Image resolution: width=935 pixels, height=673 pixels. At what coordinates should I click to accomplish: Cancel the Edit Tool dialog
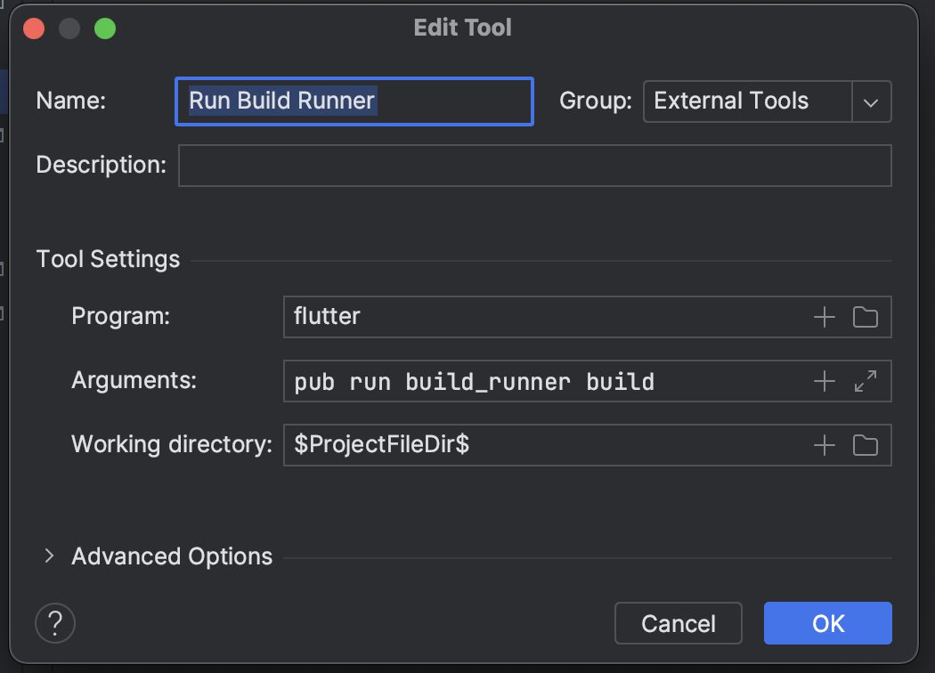pyautogui.click(x=678, y=623)
